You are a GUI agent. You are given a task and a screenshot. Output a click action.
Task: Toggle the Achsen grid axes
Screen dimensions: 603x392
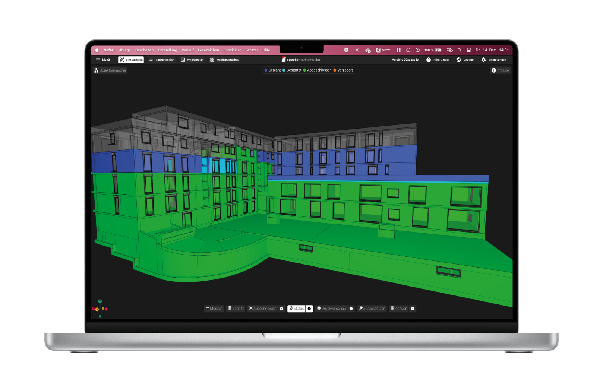(x=399, y=309)
